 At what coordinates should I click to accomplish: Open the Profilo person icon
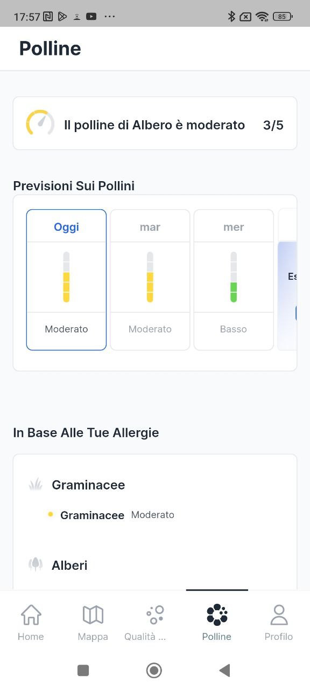(279, 615)
